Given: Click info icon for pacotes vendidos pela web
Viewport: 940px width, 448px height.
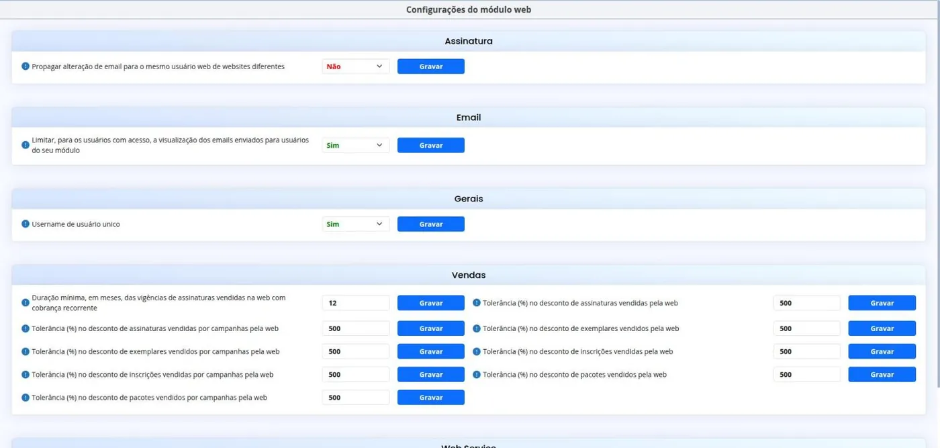Looking at the screenshot, I should click(x=477, y=374).
